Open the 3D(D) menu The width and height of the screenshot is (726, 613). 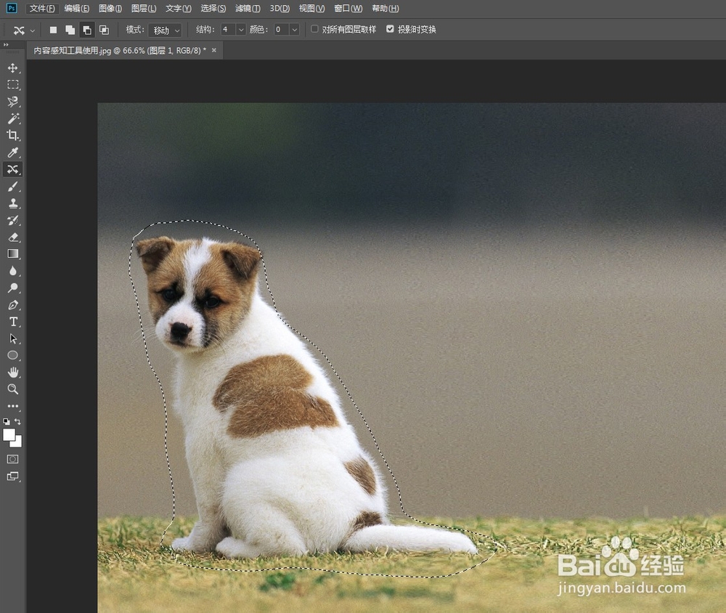pos(280,8)
